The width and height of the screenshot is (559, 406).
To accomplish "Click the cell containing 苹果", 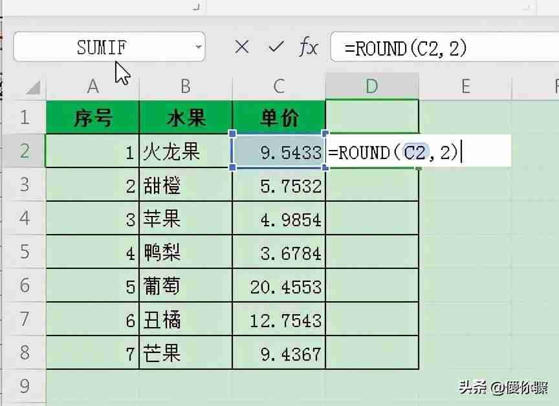I will (186, 218).
